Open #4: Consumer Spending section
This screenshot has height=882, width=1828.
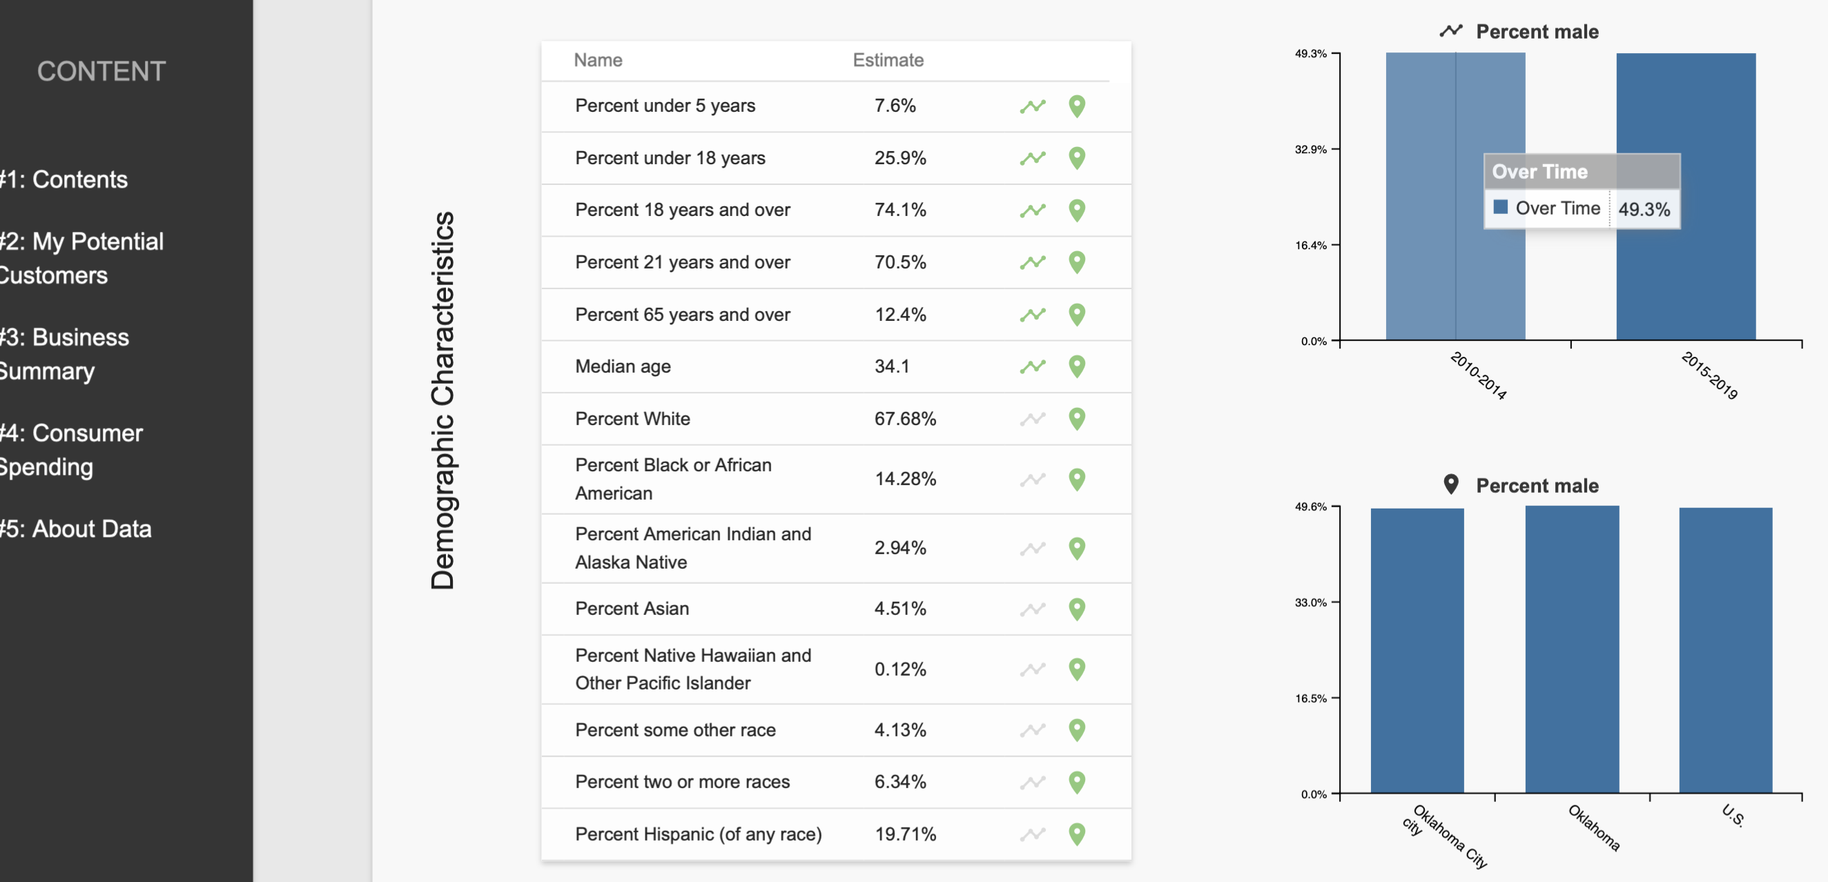(71, 450)
